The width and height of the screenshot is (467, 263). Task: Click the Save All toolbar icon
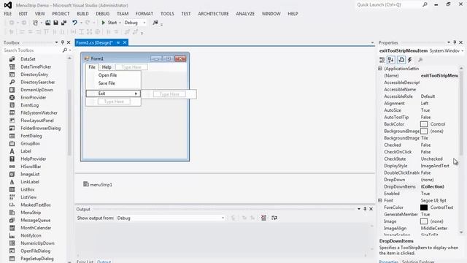tap(63, 23)
